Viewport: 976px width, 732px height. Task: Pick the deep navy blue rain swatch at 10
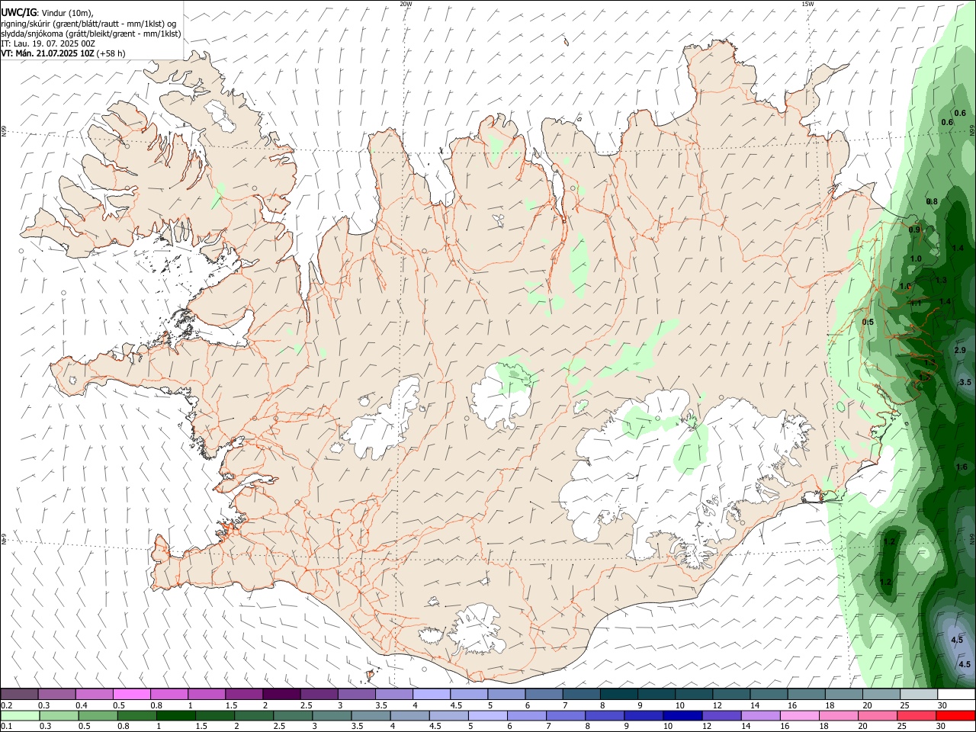[x=682, y=715]
